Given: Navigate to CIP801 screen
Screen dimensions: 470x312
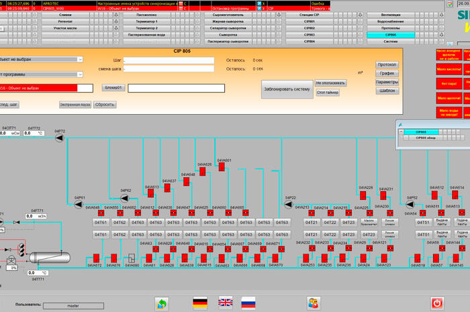Looking at the screenshot, I should coord(310,21).
